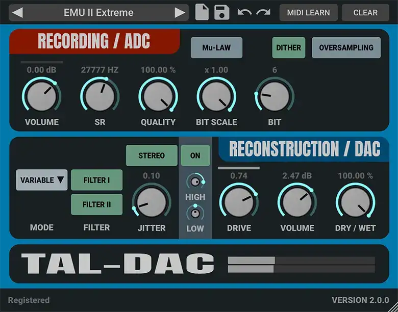
Task: Click the 2.47 dB volume value
Action: pos(297,175)
